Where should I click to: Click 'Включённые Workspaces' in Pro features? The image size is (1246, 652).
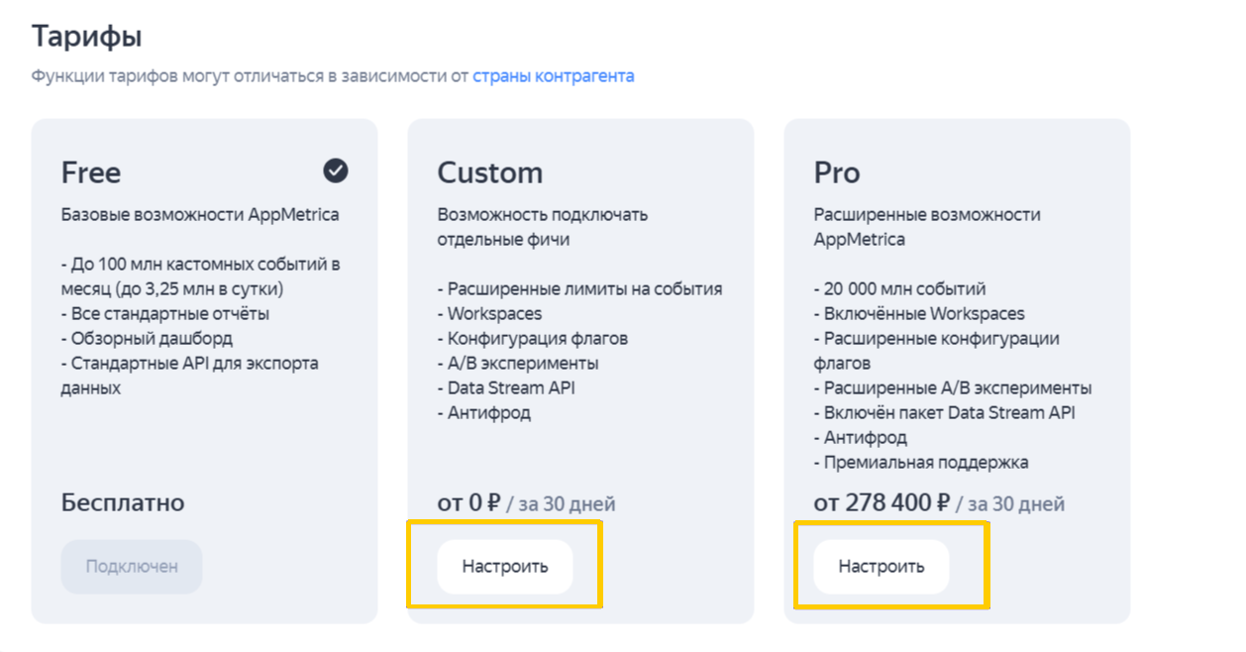click(x=923, y=314)
